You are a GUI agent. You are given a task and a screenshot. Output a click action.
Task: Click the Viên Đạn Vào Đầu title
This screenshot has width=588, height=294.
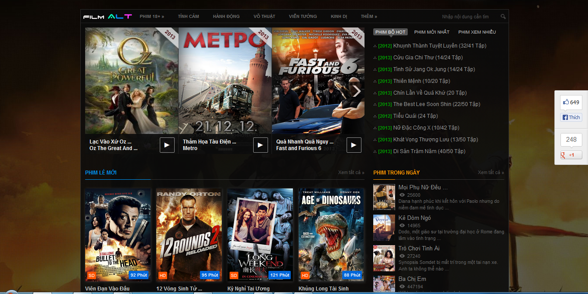point(107,289)
